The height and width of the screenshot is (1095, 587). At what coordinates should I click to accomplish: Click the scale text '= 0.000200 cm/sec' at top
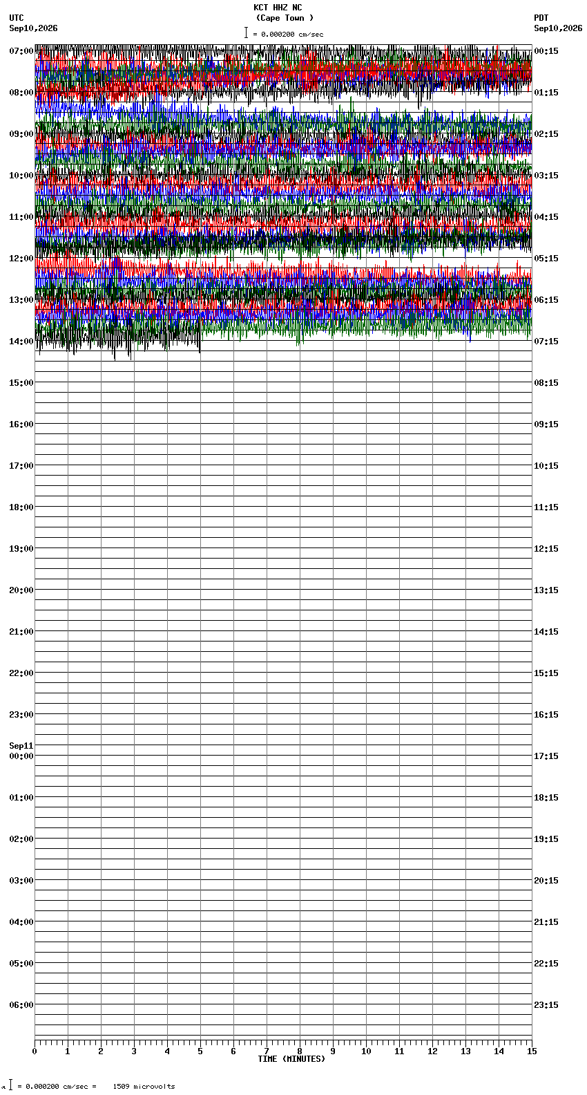[288, 35]
